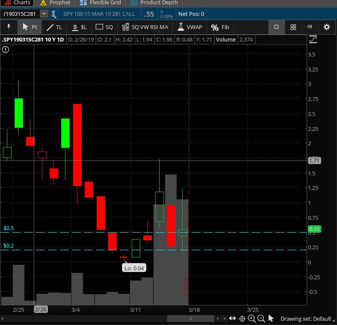Image resolution: width=337 pixels, height=325 pixels.
Task: Select the Fib percent retracement tool
Action: click(220, 27)
